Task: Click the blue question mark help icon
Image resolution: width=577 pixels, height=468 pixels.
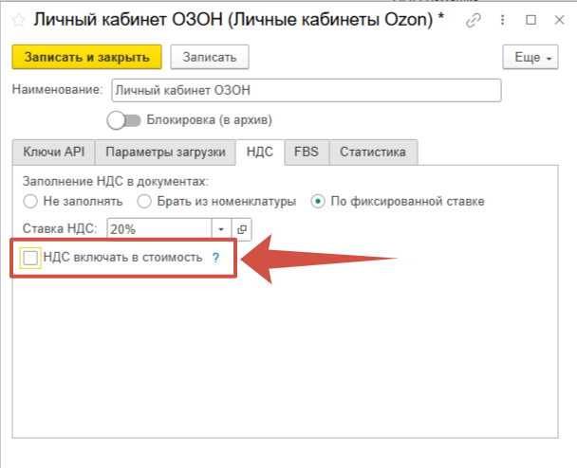Action: coord(215,257)
